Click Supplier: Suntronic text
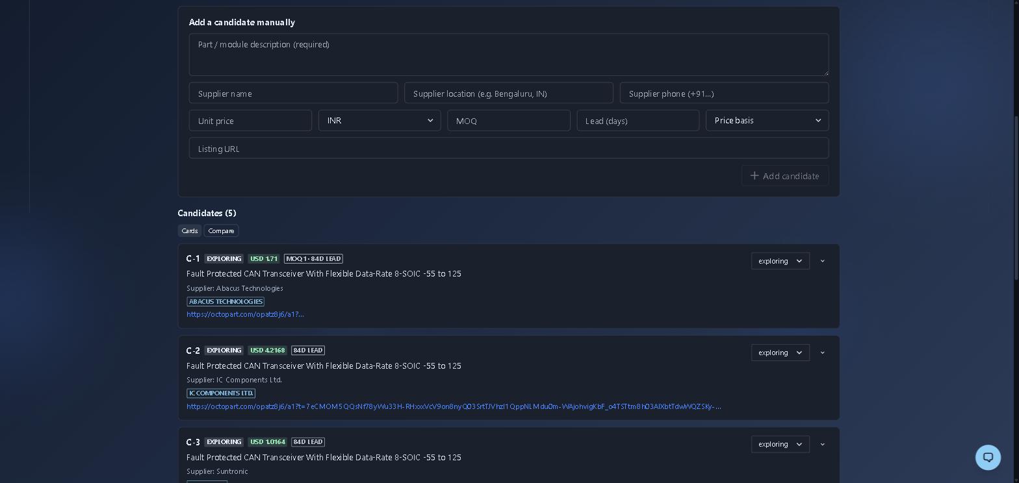This screenshot has width=1019, height=483. click(x=217, y=471)
